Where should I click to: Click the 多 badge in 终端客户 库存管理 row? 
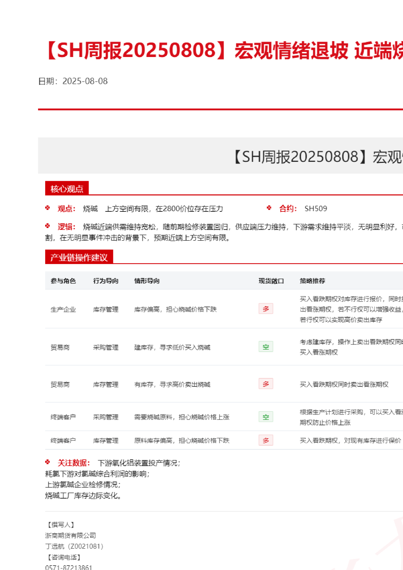point(266,440)
